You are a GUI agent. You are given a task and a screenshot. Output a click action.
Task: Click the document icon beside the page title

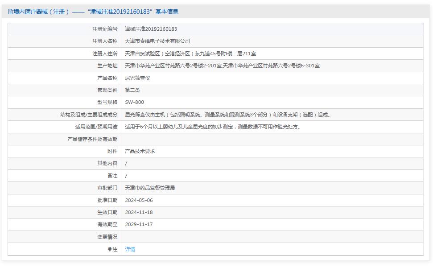(x=9, y=12)
